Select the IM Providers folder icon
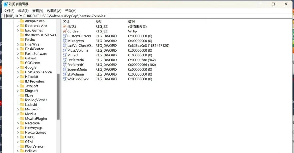Screen dimensions: 294x153 pyautogui.click(x=22, y=81)
